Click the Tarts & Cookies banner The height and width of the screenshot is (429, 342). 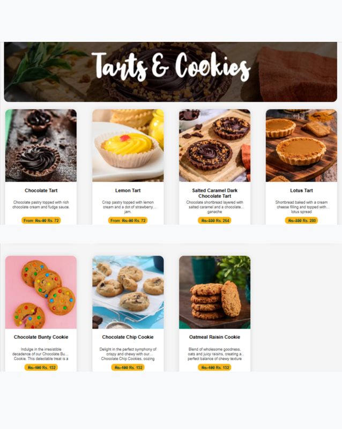pyautogui.click(x=170, y=72)
